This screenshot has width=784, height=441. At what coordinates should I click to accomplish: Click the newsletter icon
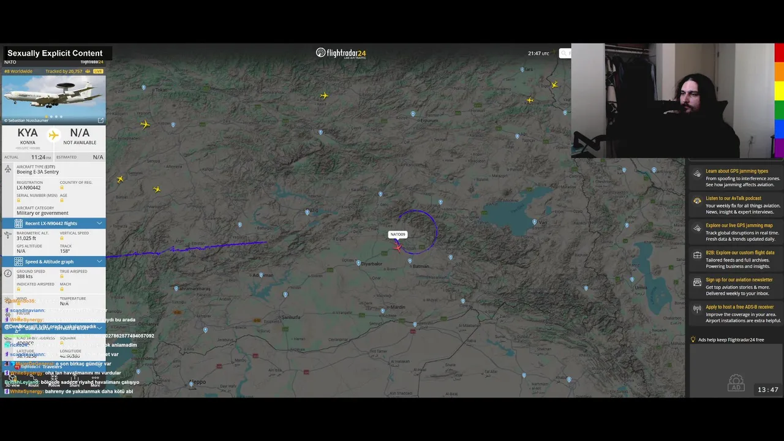point(697,282)
